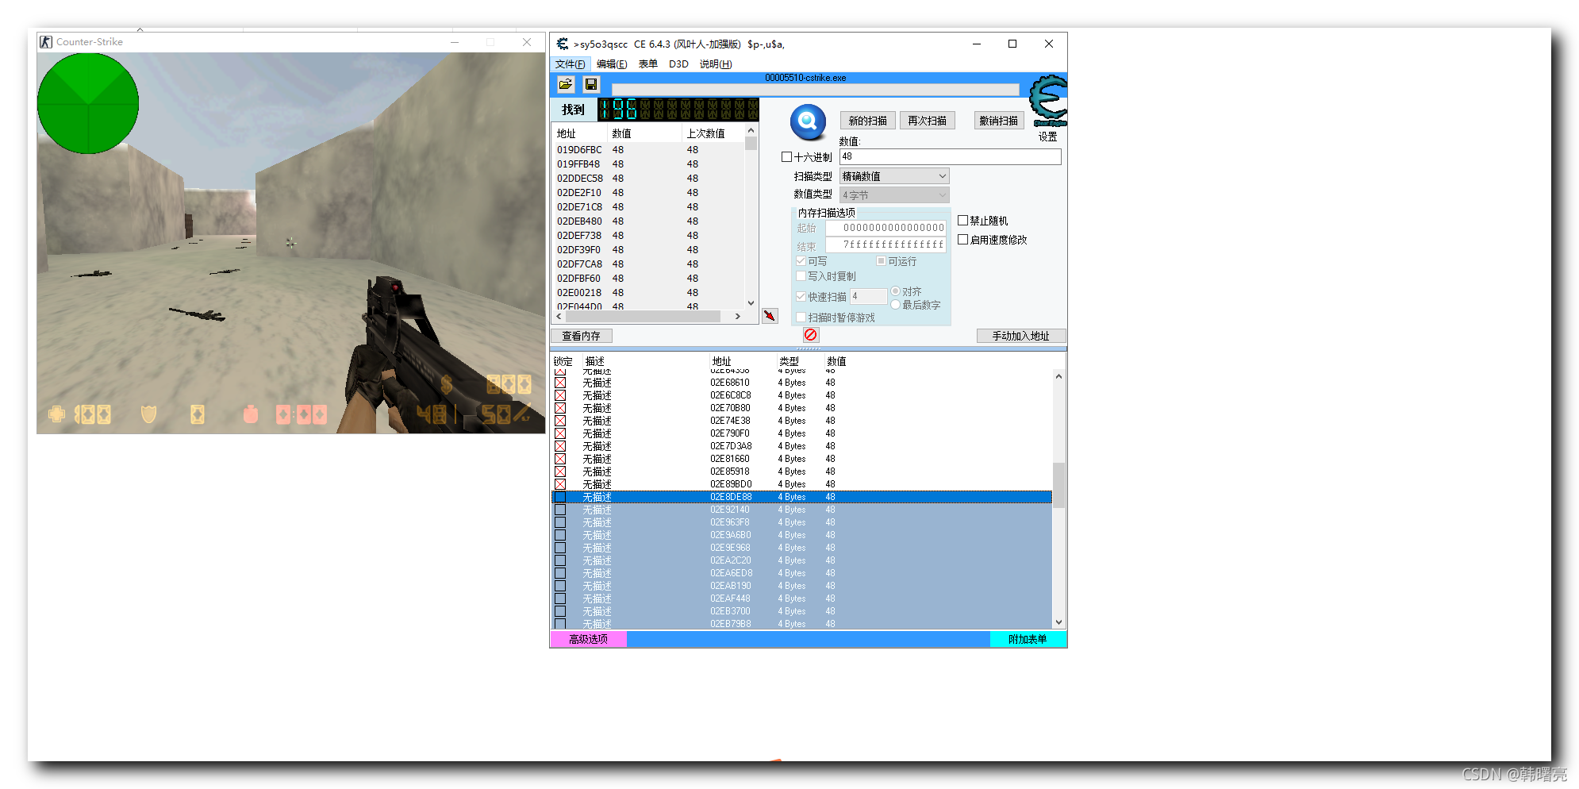Click the address list scroll up arrow

coord(1058,376)
